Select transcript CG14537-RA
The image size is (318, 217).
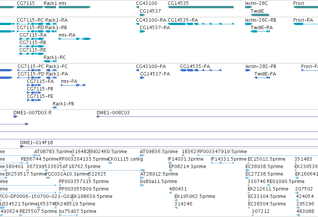pos(155,28)
